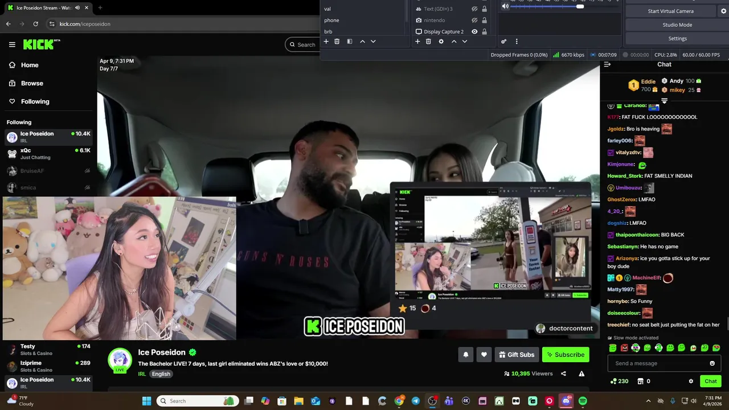
Task: Open xQc channel from Following list
Action: [48, 154]
